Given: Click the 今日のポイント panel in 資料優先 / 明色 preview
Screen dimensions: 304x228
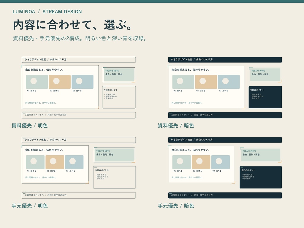Looking at the screenshot, I should click(x=119, y=97).
